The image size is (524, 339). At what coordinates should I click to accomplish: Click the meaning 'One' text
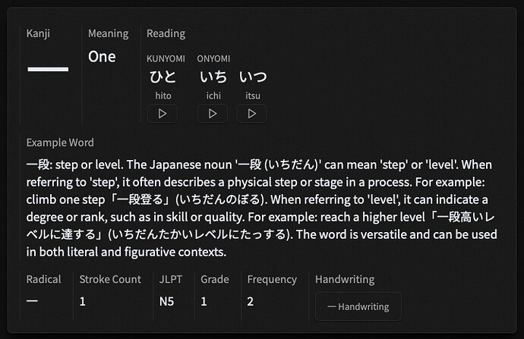[x=102, y=57]
